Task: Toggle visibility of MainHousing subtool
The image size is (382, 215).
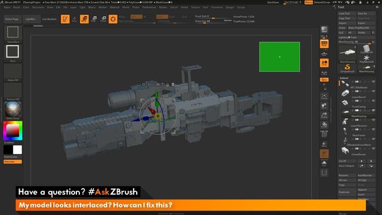Action: click(374, 110)
